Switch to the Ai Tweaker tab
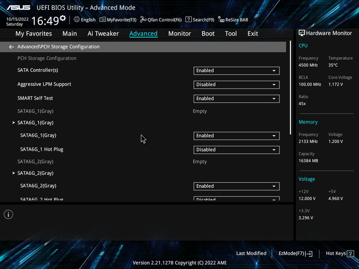 (x=103, y=34)
